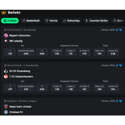This screenshot has width=125, height=125.
Task: Click statistics icon for West Ham vs Chelsea
Action: coord(117,101)
